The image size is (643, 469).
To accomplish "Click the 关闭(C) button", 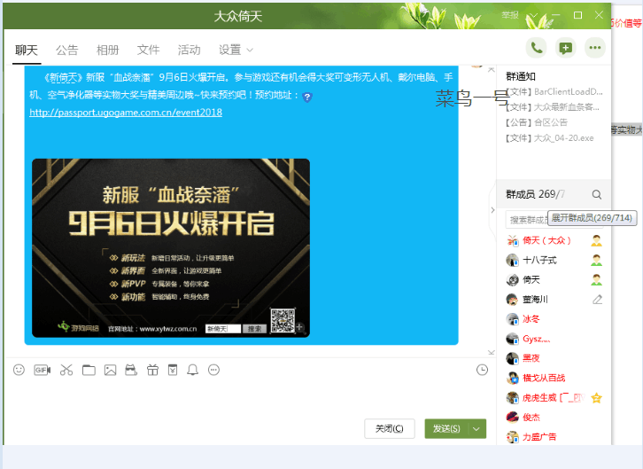I will coord(389,429).
